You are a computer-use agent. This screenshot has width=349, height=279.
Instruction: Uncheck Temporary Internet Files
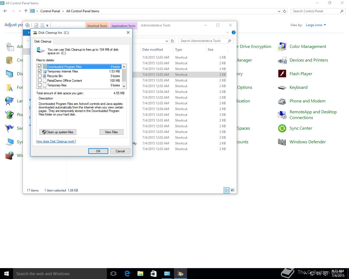point(40,71)
